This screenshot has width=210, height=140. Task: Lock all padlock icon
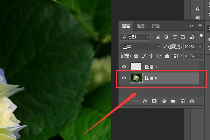pos(167,56)
